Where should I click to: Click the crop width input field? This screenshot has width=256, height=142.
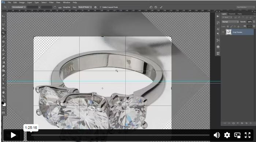(x=33, y=7)
